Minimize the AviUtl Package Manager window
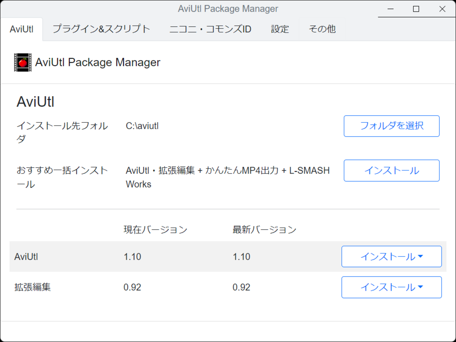Image resolution: width=456 pixels, height=342 pixels. 390,9
